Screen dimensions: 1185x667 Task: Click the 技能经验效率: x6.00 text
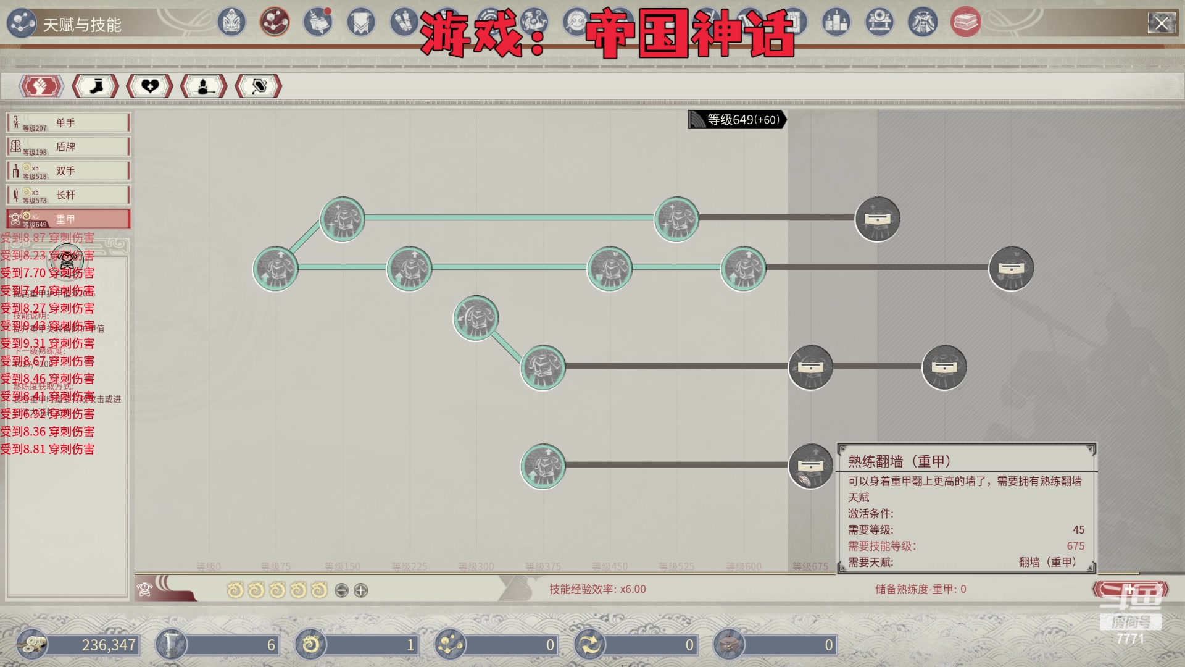[597, 589]
